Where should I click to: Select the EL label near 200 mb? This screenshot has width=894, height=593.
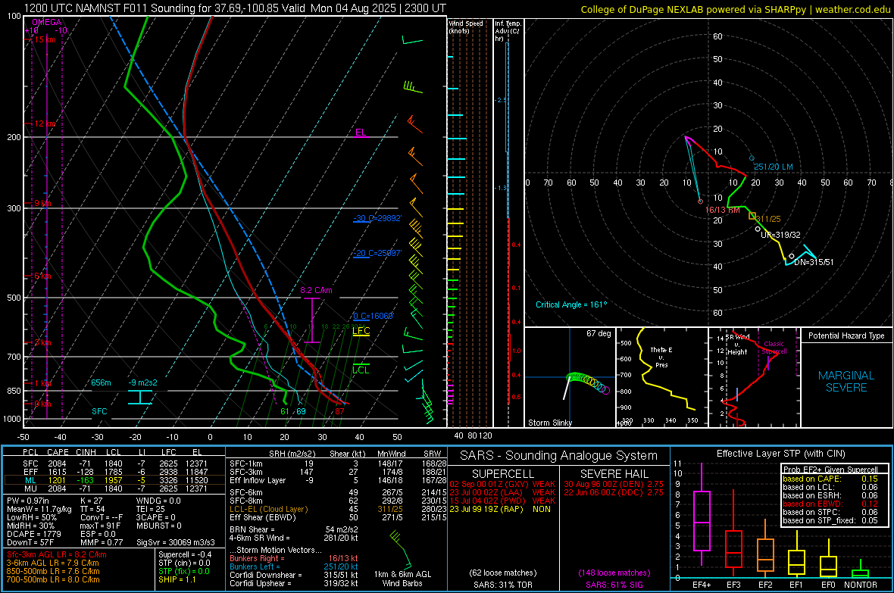pyautogui.click(x=361, y=133)
